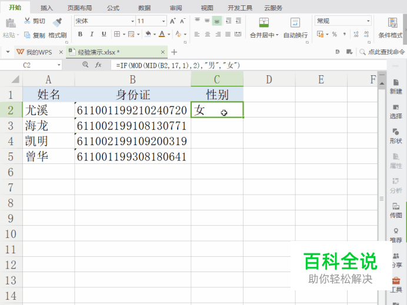Align text left horizontally

pyautogui.click(x=197, y=34)
